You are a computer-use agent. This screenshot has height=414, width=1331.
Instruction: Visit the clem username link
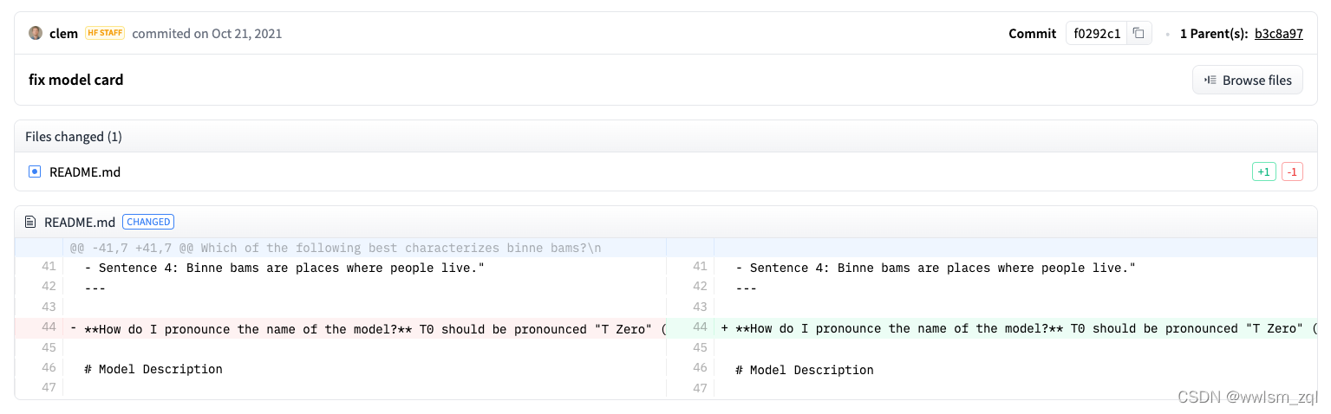click(x=63, y=34)
